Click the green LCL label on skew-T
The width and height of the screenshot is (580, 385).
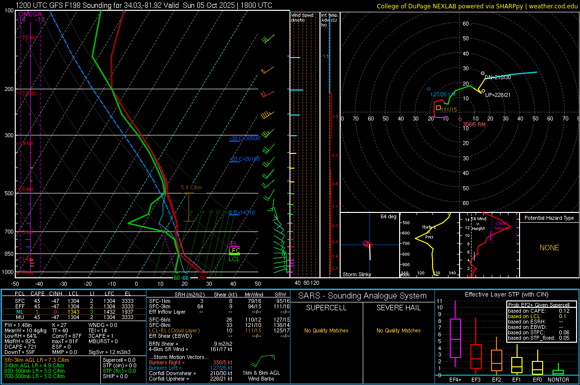(x=234, y=259)
